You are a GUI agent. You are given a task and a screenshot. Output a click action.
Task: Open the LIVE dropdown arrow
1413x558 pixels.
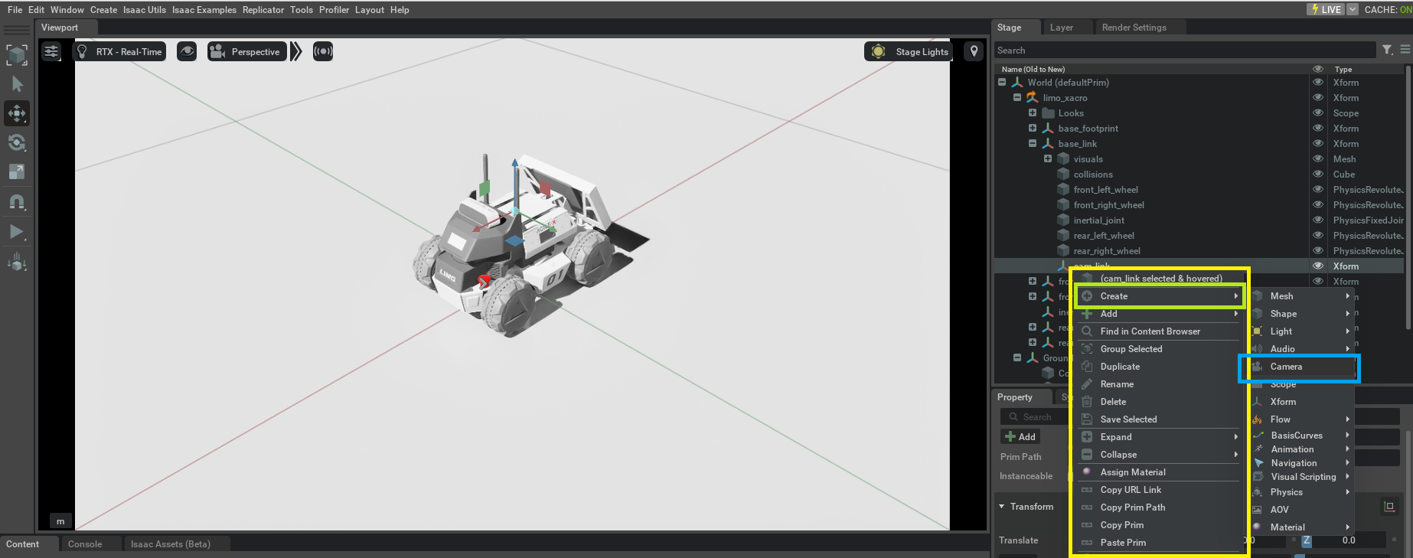[1353, 9]
